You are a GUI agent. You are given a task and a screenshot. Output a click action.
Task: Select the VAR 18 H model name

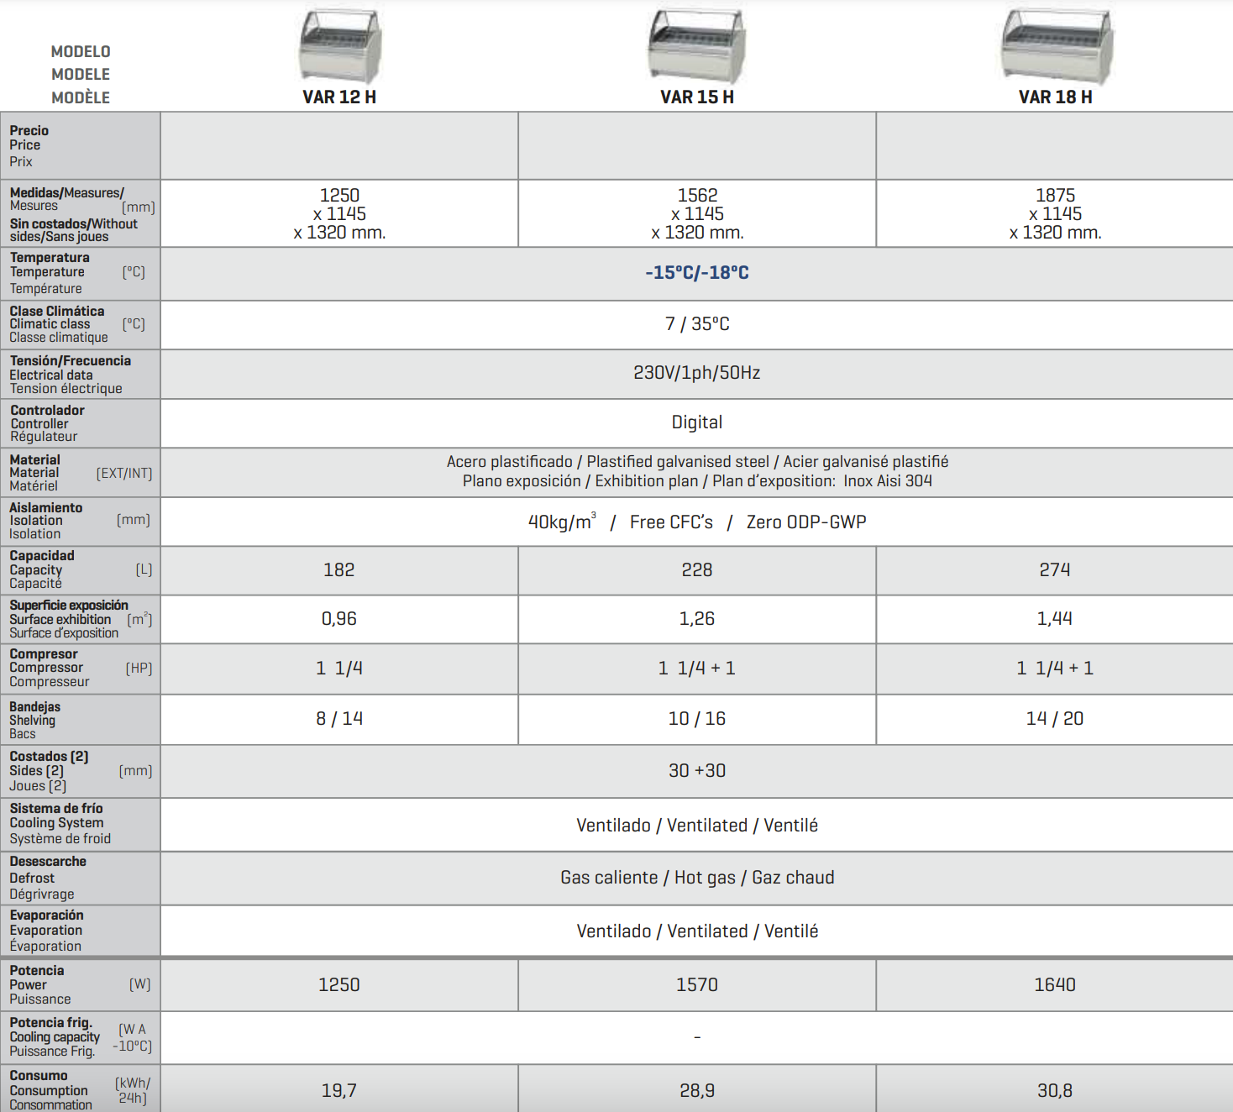pyautogui.click(x=1055, y=97)
